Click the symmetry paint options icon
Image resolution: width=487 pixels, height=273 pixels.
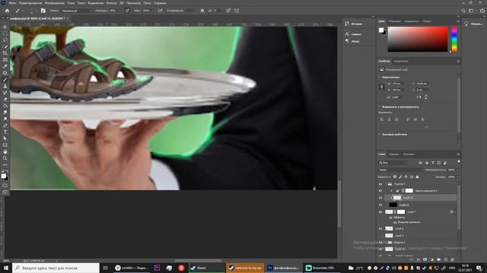(237, 11)
